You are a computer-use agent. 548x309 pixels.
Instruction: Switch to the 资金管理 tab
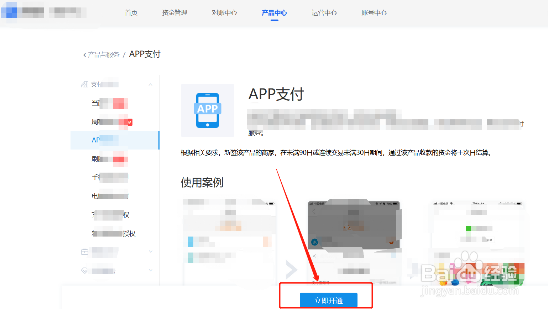click(174, 13)
